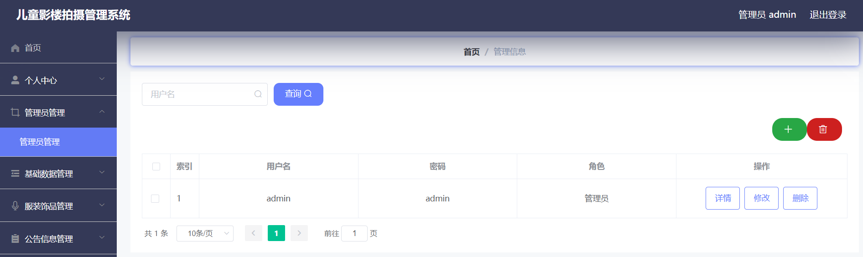
Task: Click the magnifier icon inside 用户名 field
Action: (x=258, y=94)
